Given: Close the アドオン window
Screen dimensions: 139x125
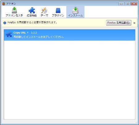Looking at the screenshot, I should 134,4.
